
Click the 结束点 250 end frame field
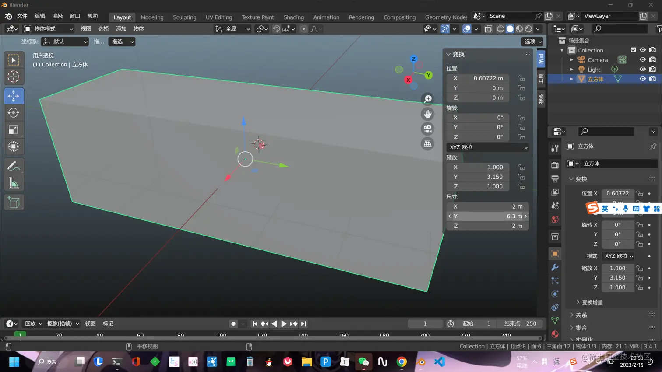click(x=520, y=324)
